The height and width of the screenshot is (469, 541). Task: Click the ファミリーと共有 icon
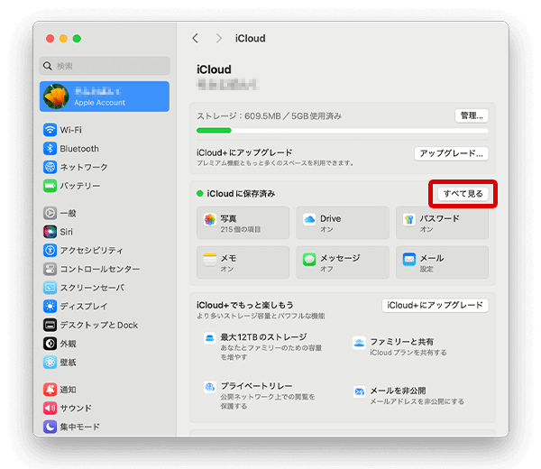(x=359, y=343)
